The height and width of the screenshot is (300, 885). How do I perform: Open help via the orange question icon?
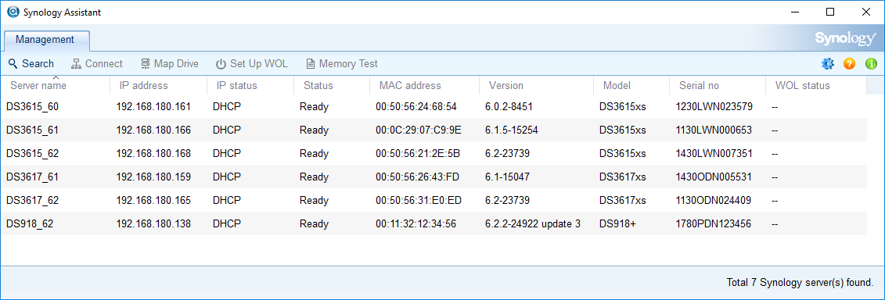coord(850,64)
